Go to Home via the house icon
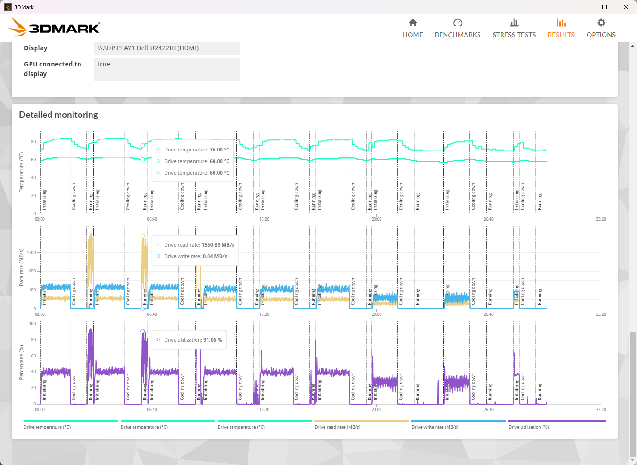 click(x=413, y=23)
